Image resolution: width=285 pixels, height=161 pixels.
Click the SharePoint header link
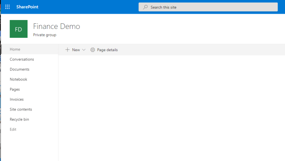[27, 7]
